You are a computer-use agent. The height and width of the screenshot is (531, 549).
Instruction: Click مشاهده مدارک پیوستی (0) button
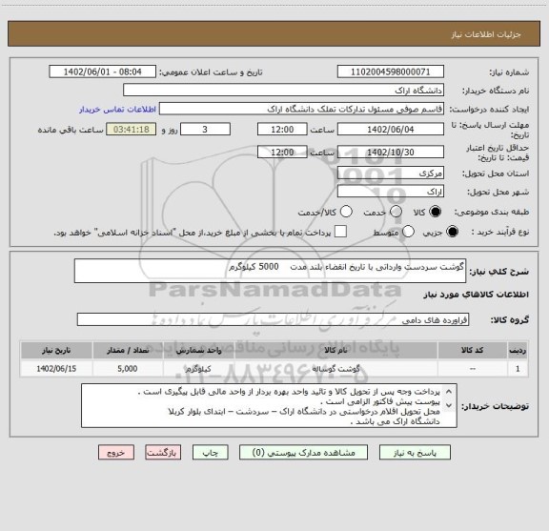click(303, 453)
